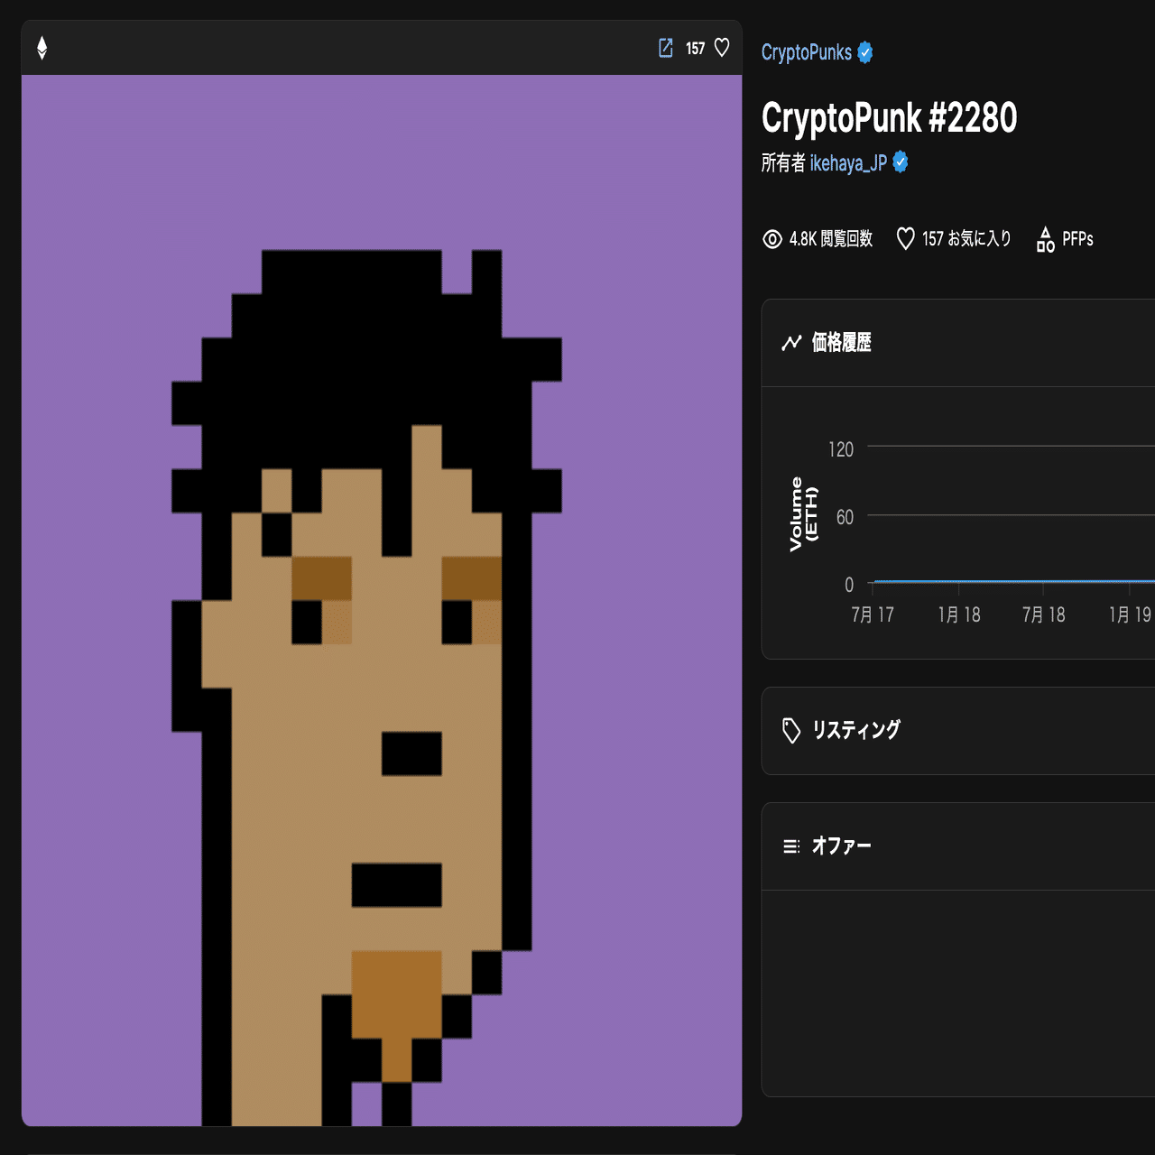Click the リスティング tag icon
This screenshot has width=1155, height=1155.
click(x=791, y=731)
